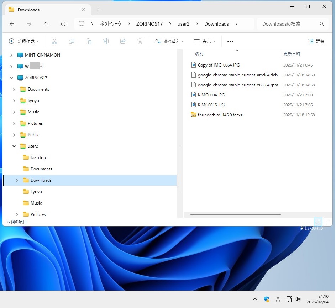This screenshot has height=308, width=336.
Task: Click the Rename icon in toolbar
Action: click(x=106, y=41)
